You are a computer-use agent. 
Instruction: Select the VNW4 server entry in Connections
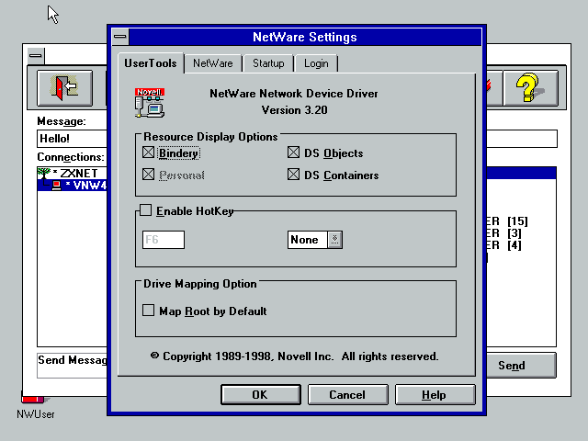72,185
